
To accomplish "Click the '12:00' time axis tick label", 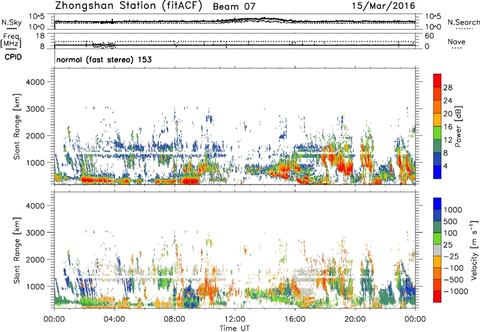I will [235, 319].
